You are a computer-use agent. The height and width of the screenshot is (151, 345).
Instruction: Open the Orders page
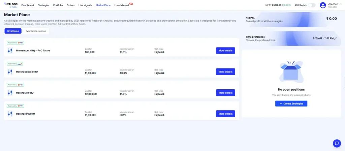click(71, 5)
